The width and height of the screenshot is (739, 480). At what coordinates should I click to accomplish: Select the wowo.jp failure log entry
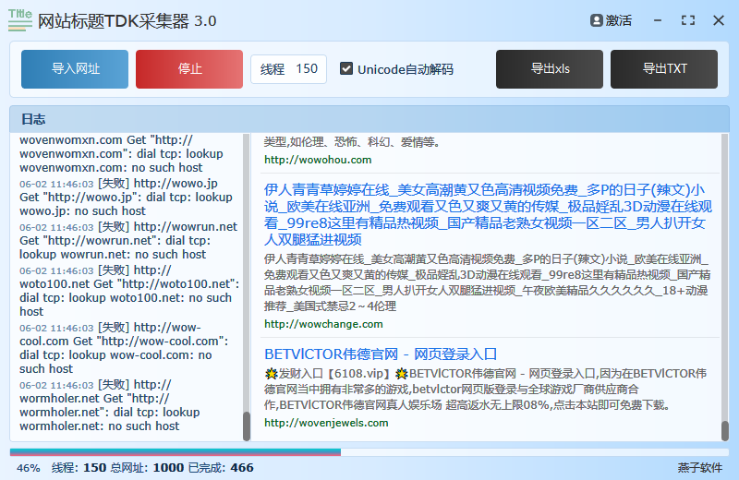click(x=127, y=197)
